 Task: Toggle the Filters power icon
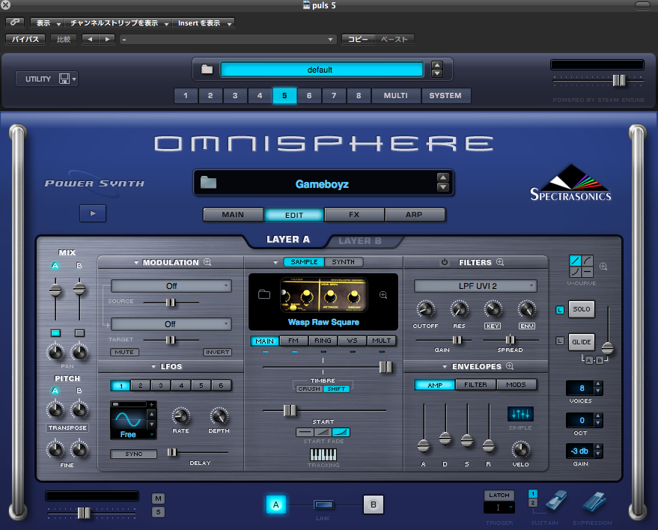[x=445, y=262]
